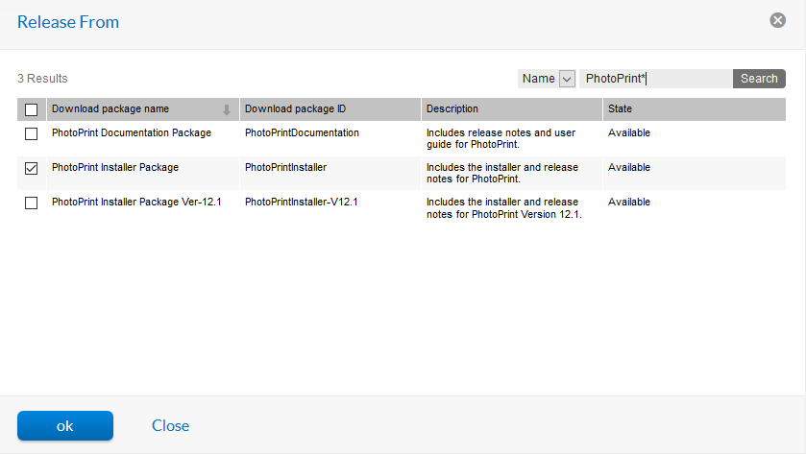Viewport: 806px width, 454px height.
Task: Select the PhotoPrint Documentation Package row name
Action: 132,133
